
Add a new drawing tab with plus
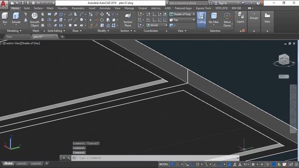[62, 37]
